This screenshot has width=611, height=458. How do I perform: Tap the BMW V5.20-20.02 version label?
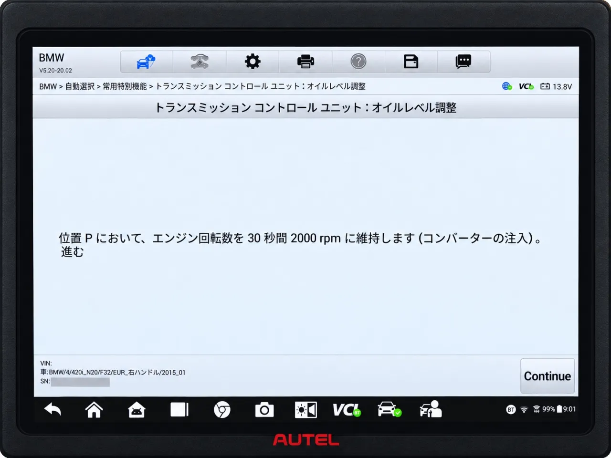(x=55, y=62)
